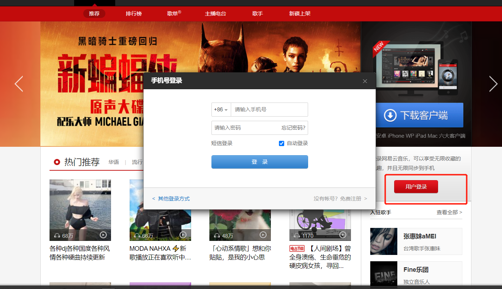Image resolution: width=502 pixels, height=289 pixels.
Task: Select the 流行 category link
Action: click(137, 162)
